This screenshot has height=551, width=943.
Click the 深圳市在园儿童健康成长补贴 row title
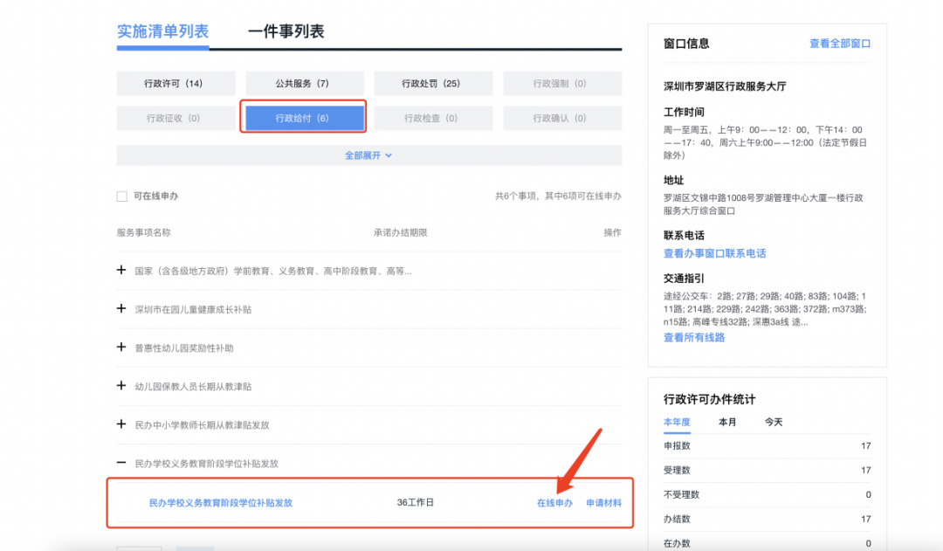pyautogui.click(x=193, y=310)
